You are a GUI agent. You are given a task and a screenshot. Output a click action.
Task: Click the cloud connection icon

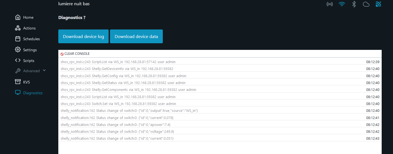tap(366, 4)
